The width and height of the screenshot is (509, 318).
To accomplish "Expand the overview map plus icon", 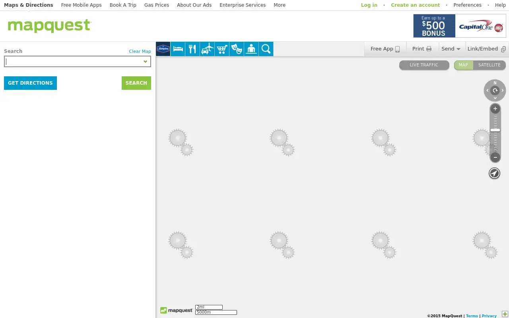I will 505,314.
